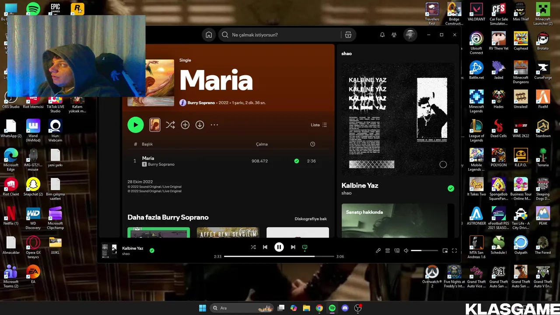Open the Minecraft Launcher desktop icon
Screen dimensions: 560x315
543,14
